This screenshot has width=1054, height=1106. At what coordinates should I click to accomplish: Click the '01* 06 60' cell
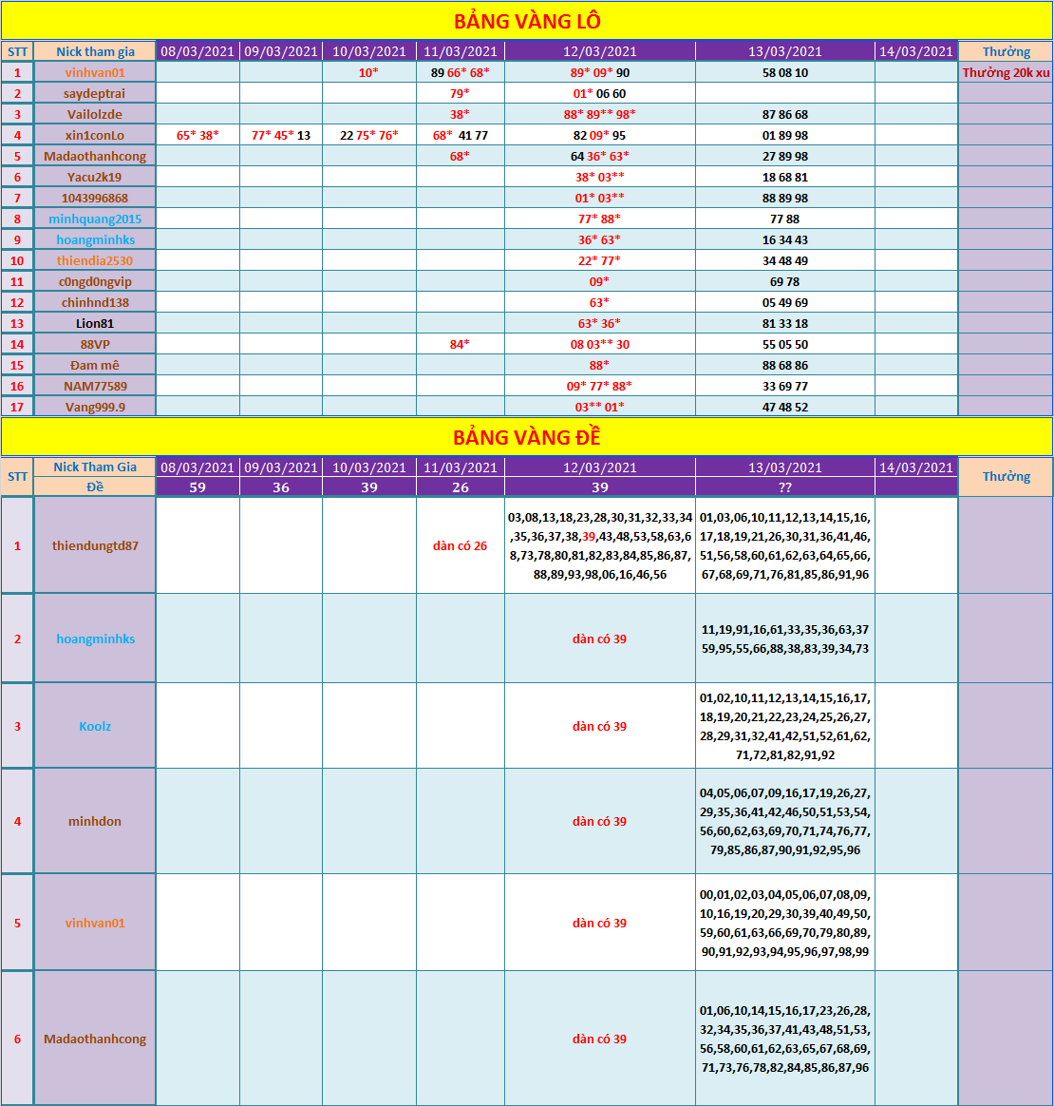tap(600, 94)
